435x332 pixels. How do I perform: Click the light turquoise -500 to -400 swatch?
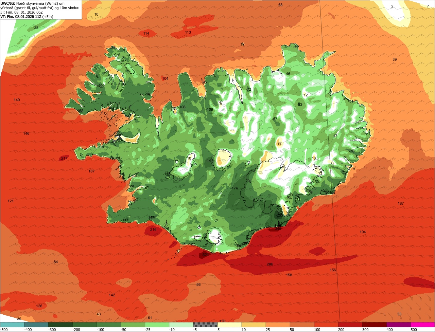[13, 325]
